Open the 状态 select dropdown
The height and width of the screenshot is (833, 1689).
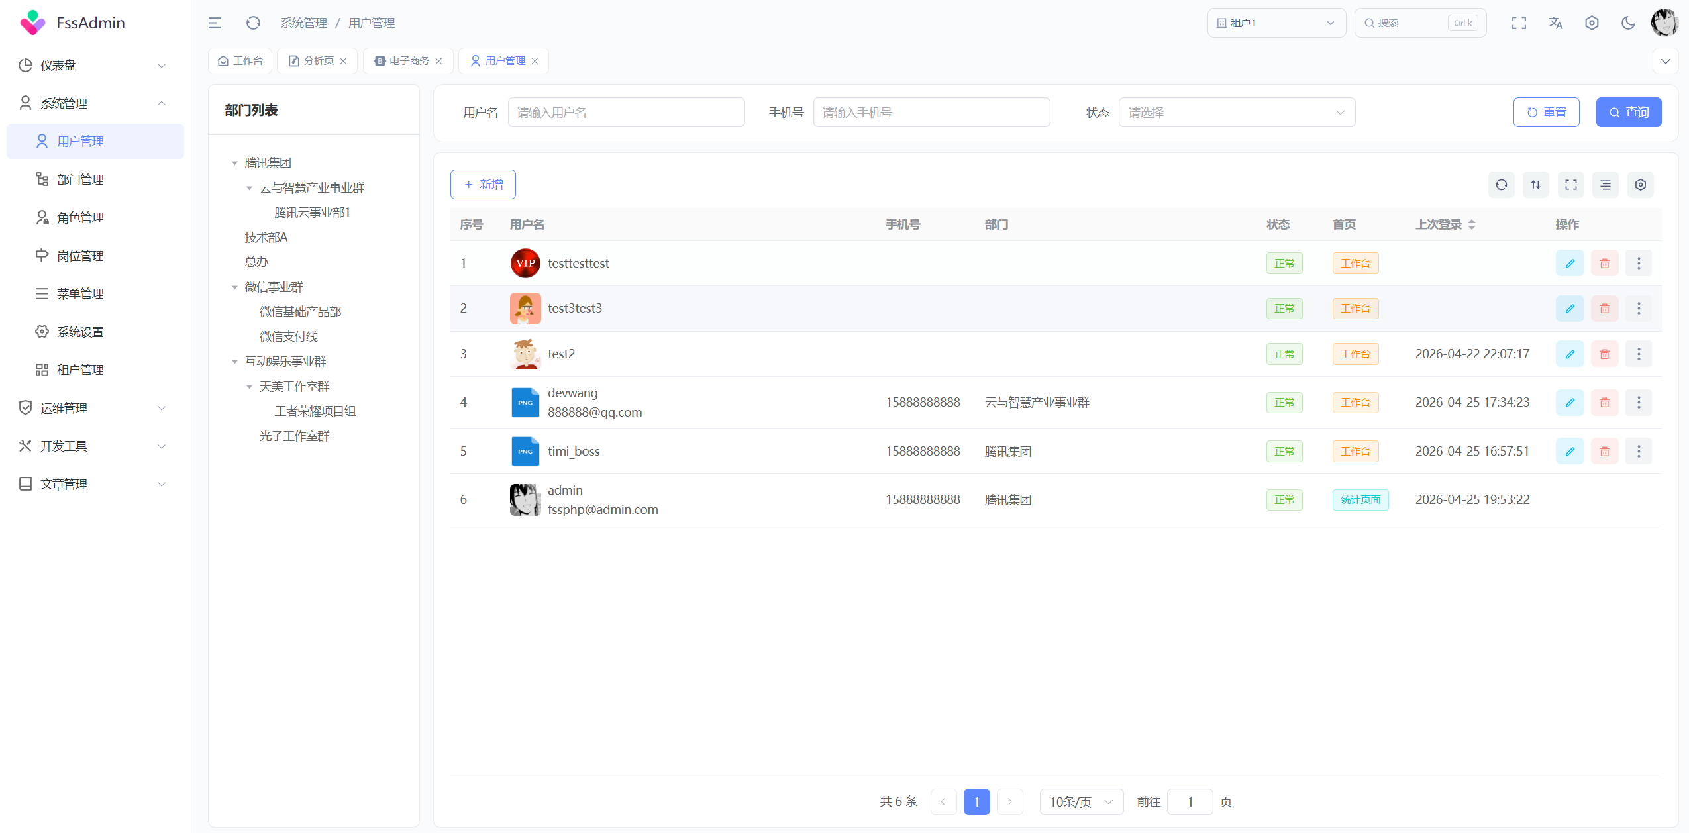pos(1236,113)
